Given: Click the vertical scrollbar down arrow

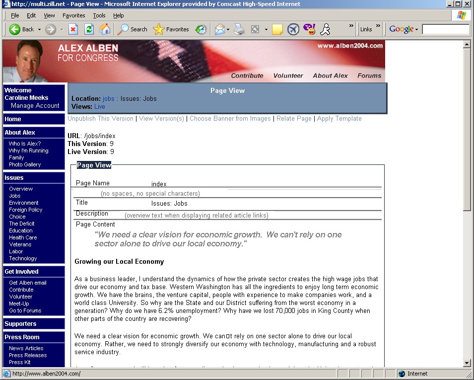Looking at the screenshot, I should (467, 363).
